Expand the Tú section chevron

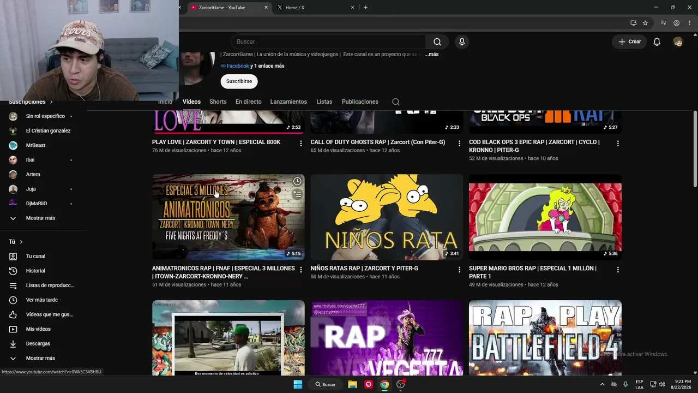coord(21,242)
